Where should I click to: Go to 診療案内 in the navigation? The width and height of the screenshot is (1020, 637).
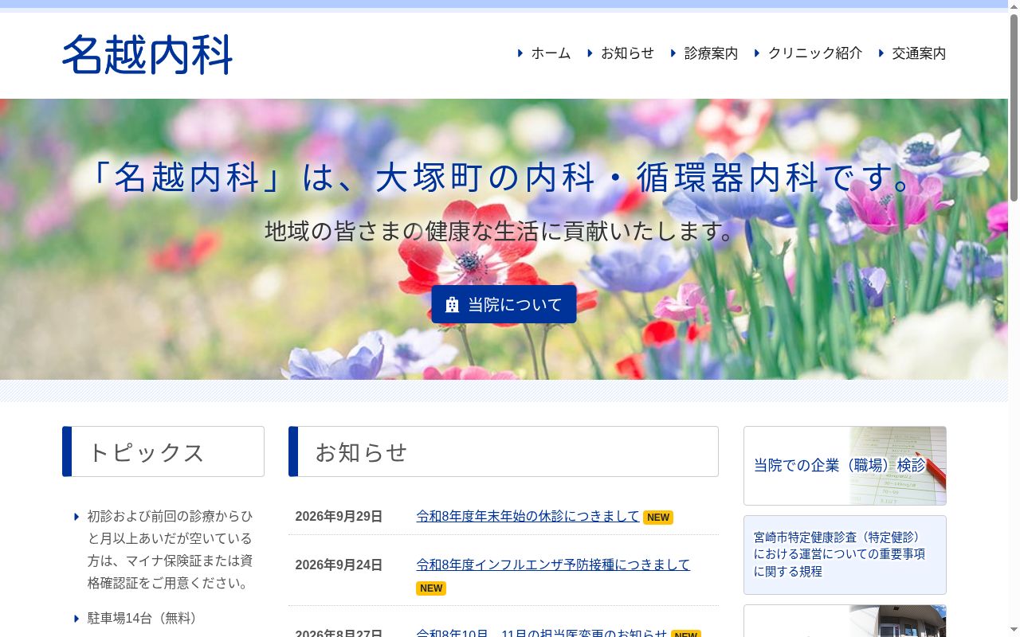tap(711, 53)
